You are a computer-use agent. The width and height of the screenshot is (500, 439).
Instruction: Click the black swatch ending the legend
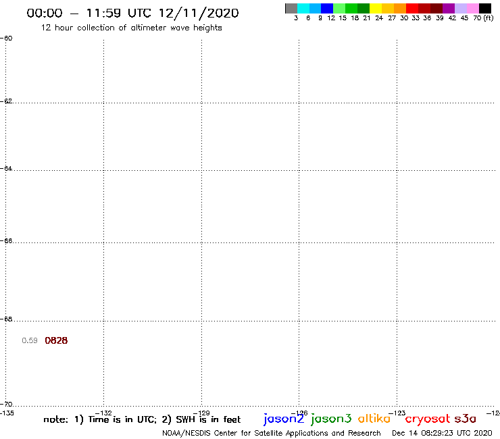coord(485,8)
